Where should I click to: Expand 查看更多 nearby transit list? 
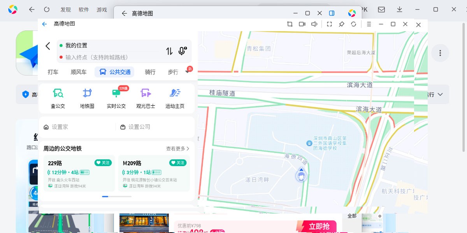point(177,149)
